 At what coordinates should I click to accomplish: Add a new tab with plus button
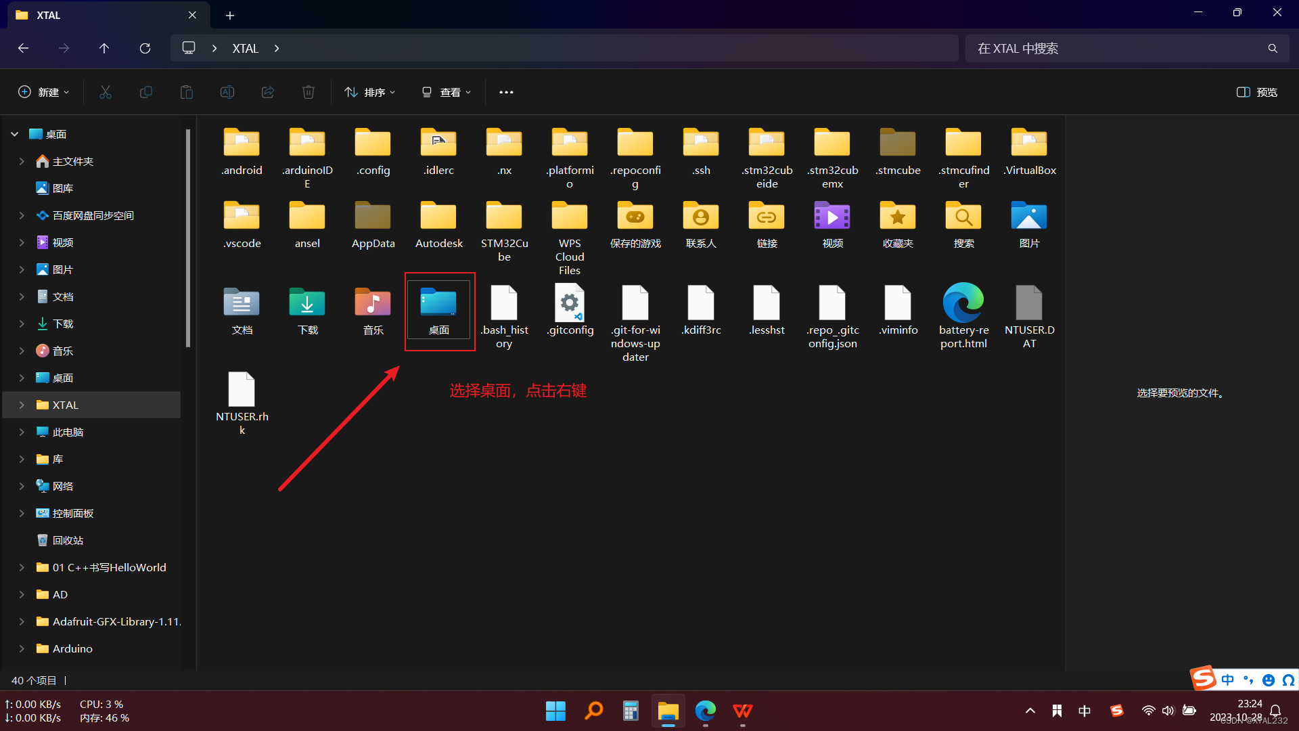(x=230, y=15)
